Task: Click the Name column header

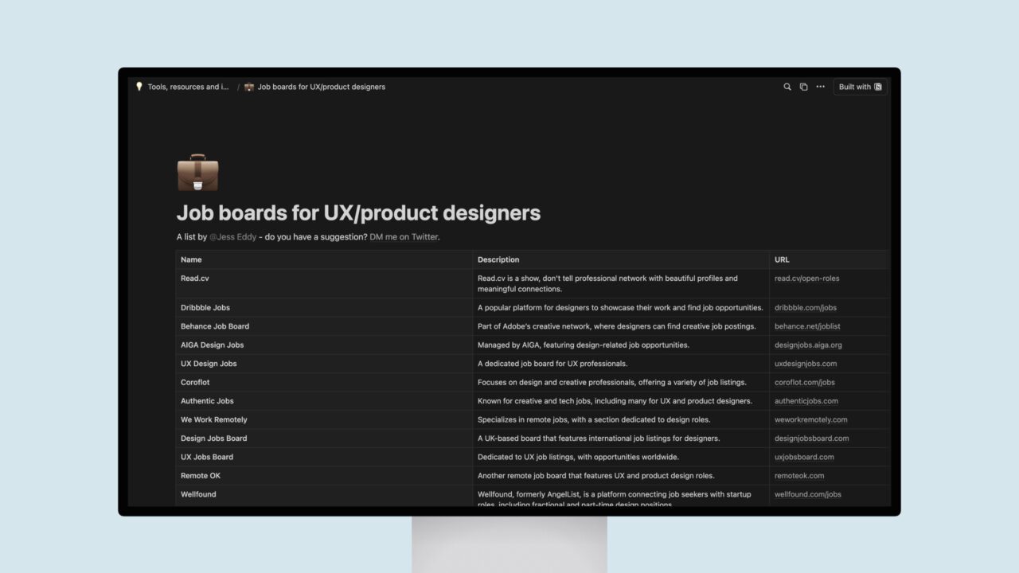Action: [324, 259]
